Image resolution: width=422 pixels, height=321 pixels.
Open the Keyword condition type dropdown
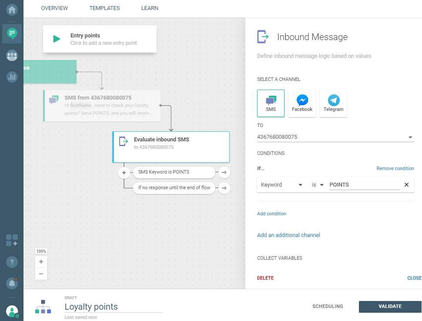click(281, 185)
